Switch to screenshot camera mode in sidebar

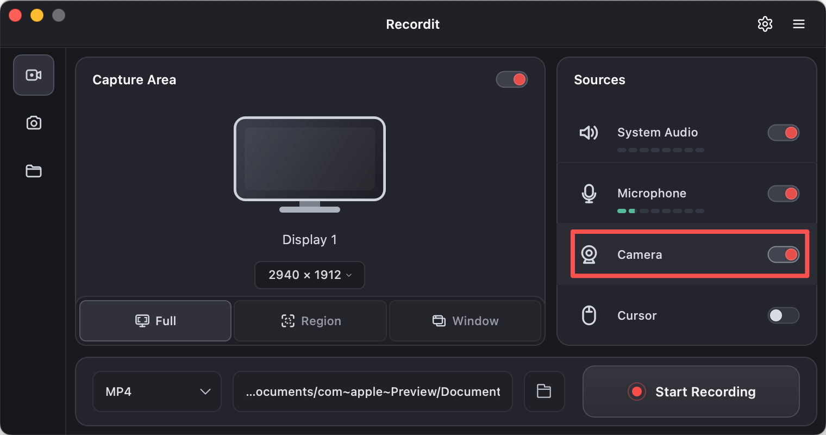34,123
